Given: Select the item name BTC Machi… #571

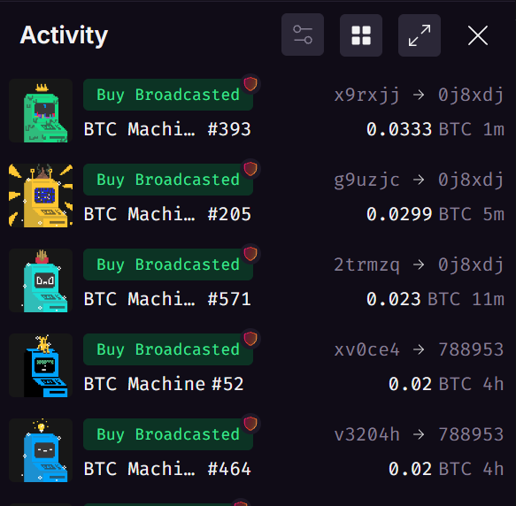Looking at the screenshot, I should [167, 299].
